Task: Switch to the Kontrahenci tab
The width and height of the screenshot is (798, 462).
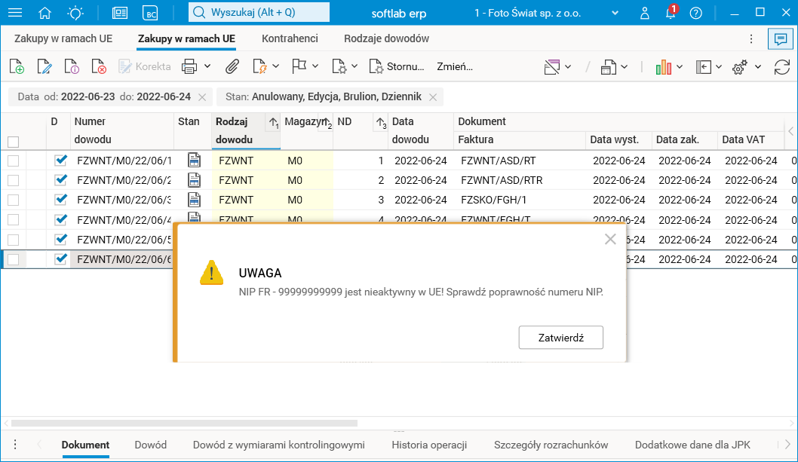Action: (290, 38)
